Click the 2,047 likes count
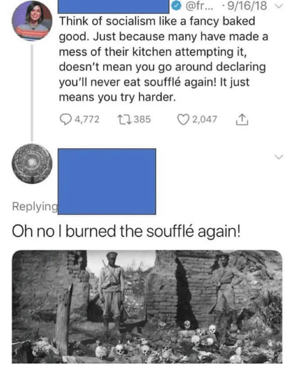This screenshot has width=291, height=369. pos(204,119)
